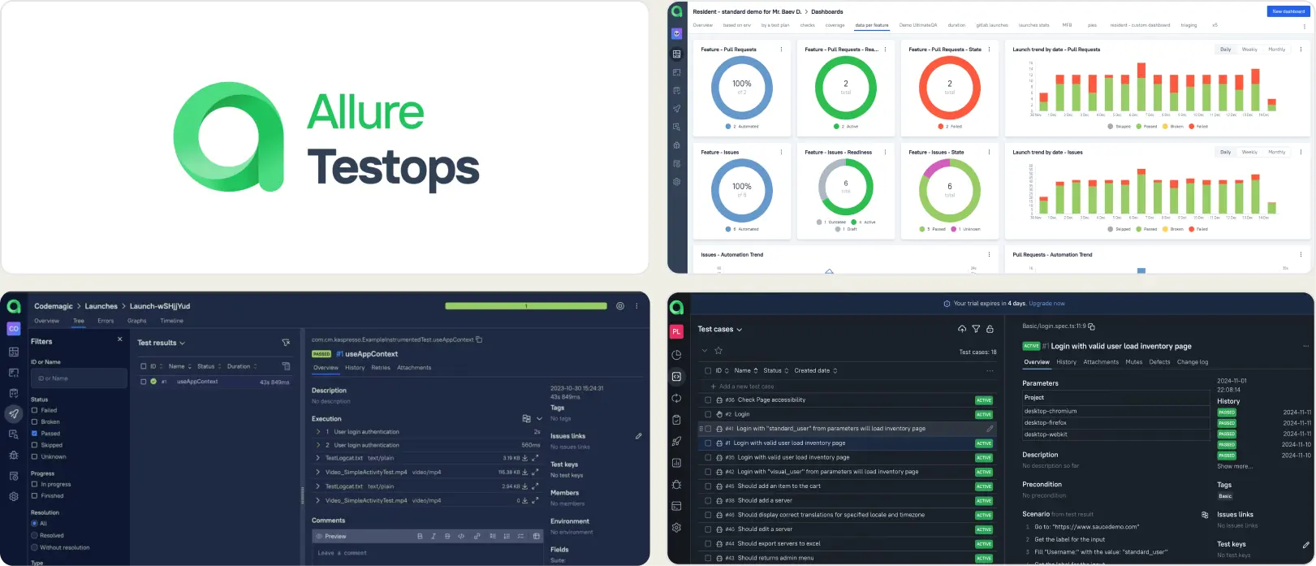Open the Change log tab of test case

1193,362
